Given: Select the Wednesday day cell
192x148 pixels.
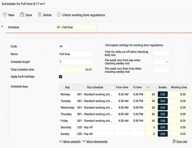Looking at the screenshot, I should 67,107.
